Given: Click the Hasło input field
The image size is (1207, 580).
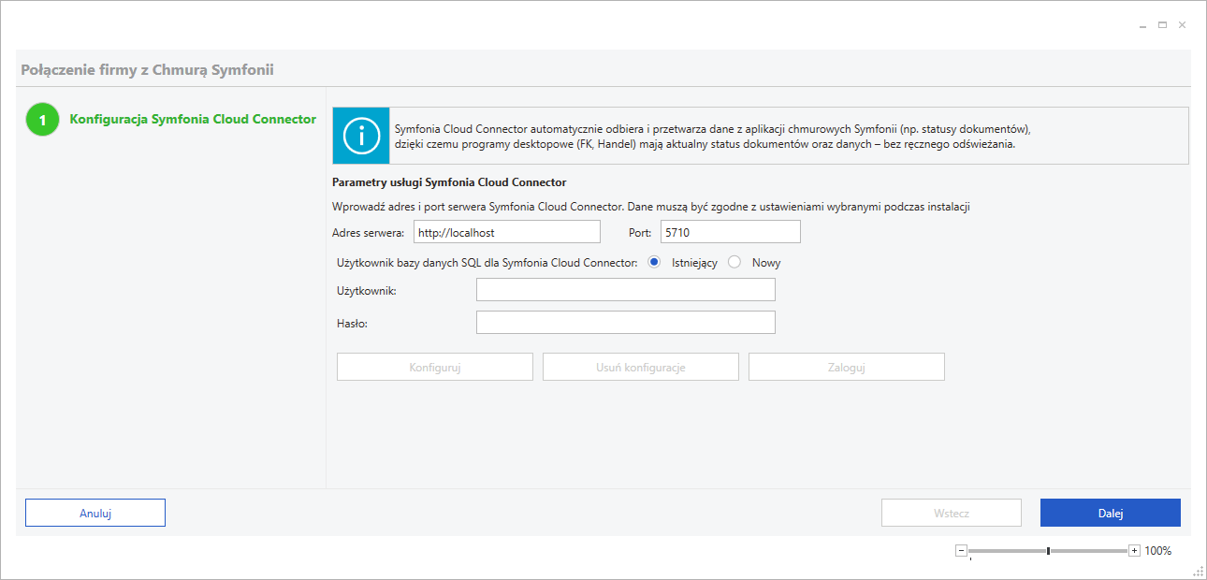Looking at the screenshot, I should pos(626,323).
